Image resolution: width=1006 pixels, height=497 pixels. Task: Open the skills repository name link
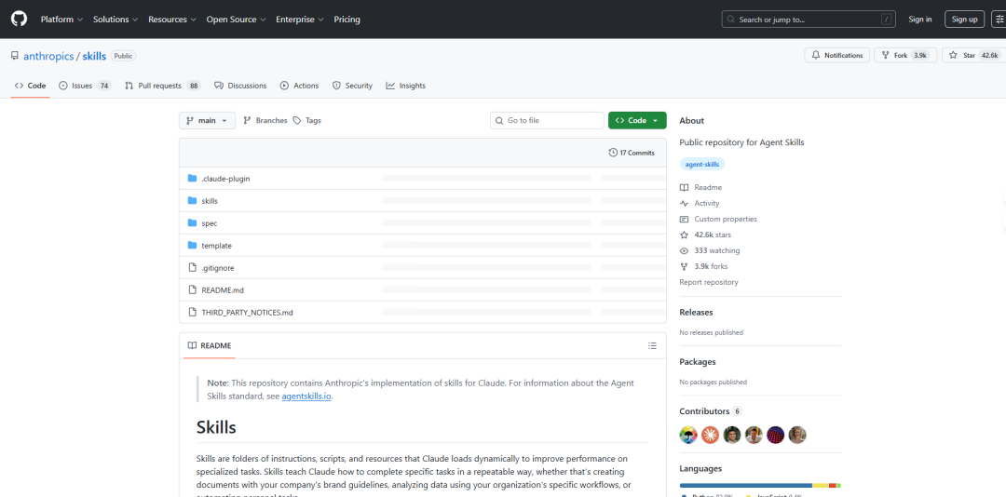tap(94, 56)
